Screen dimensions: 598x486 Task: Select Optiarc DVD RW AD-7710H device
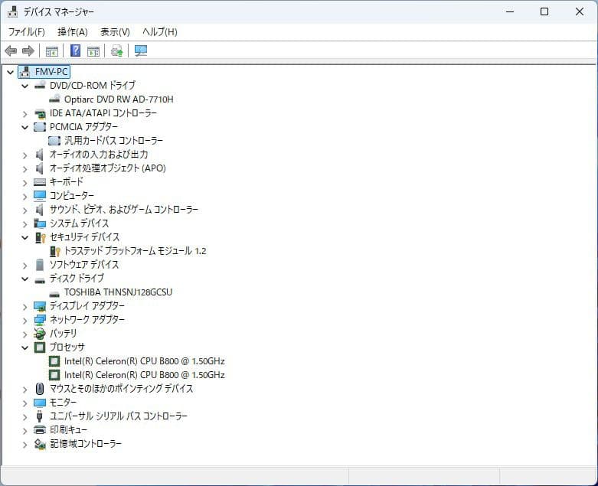point(119,99)
